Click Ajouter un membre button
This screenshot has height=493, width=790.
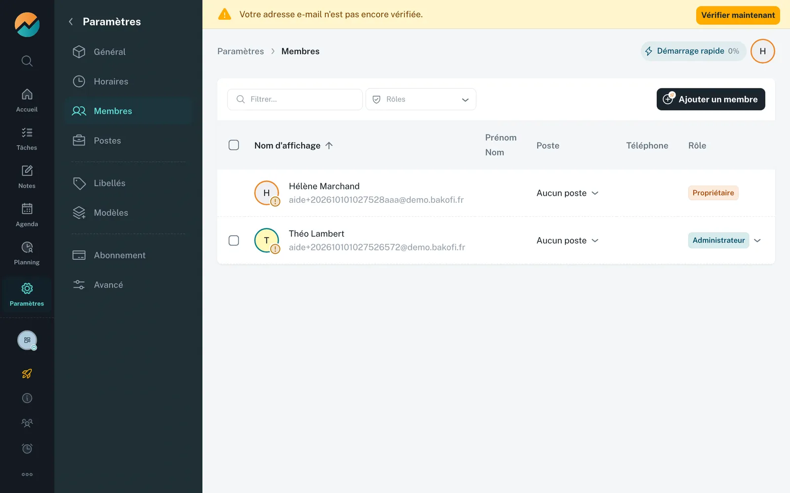pyautogui.click(x=711, y=99)
